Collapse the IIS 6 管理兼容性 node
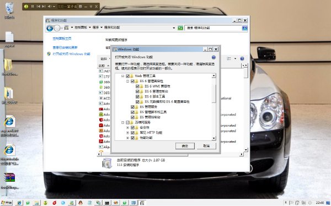Viewport: 331px width, 206px height. [x=128, y=81]
